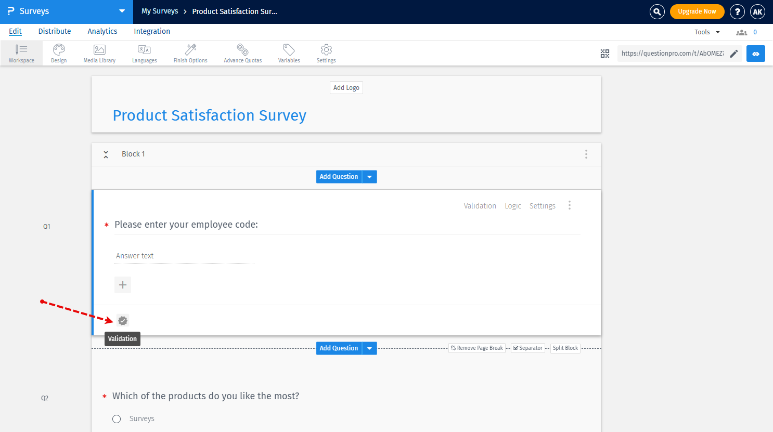Click the pencil icon to edit survey URL

click(x=734, y=53)
